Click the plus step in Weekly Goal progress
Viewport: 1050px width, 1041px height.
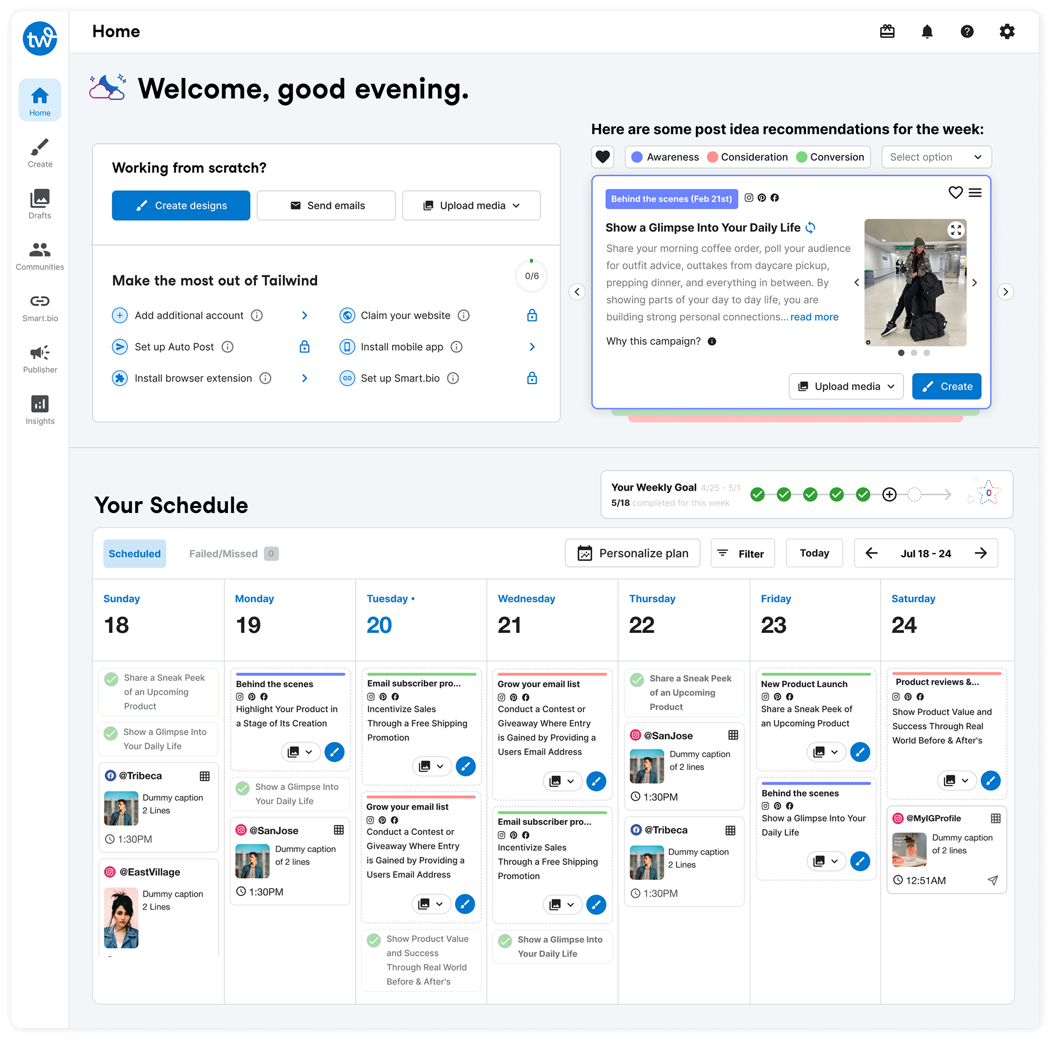889,495
